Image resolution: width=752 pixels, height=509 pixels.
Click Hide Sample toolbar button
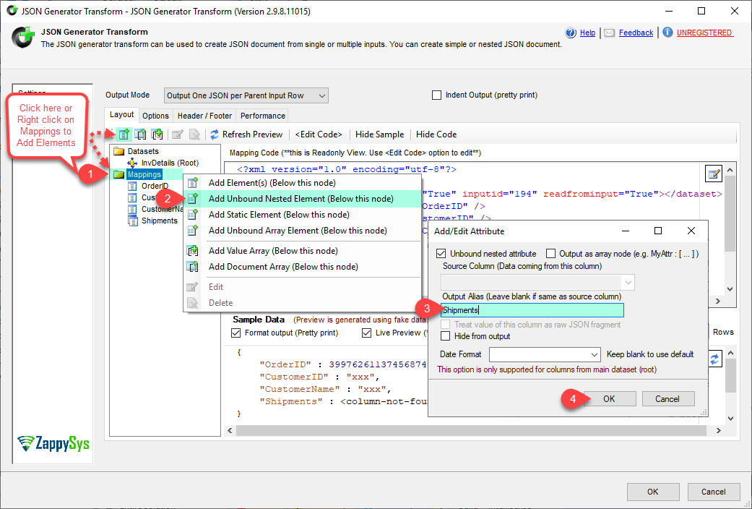tap(380, 134)
